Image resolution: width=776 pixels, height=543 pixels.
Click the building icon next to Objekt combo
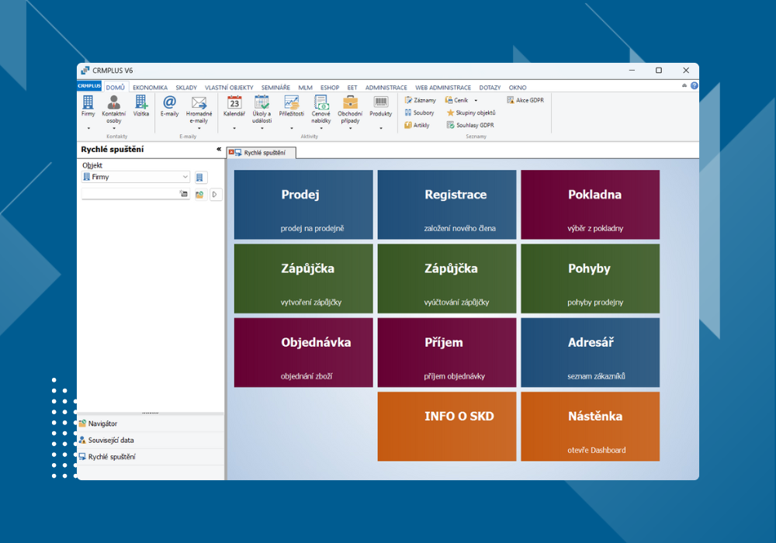coord(200,178)
